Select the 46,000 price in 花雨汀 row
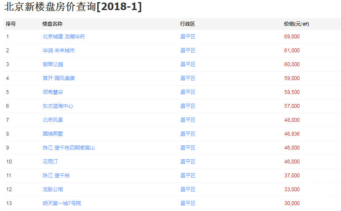The image size is (341, 211). point(292,162)
